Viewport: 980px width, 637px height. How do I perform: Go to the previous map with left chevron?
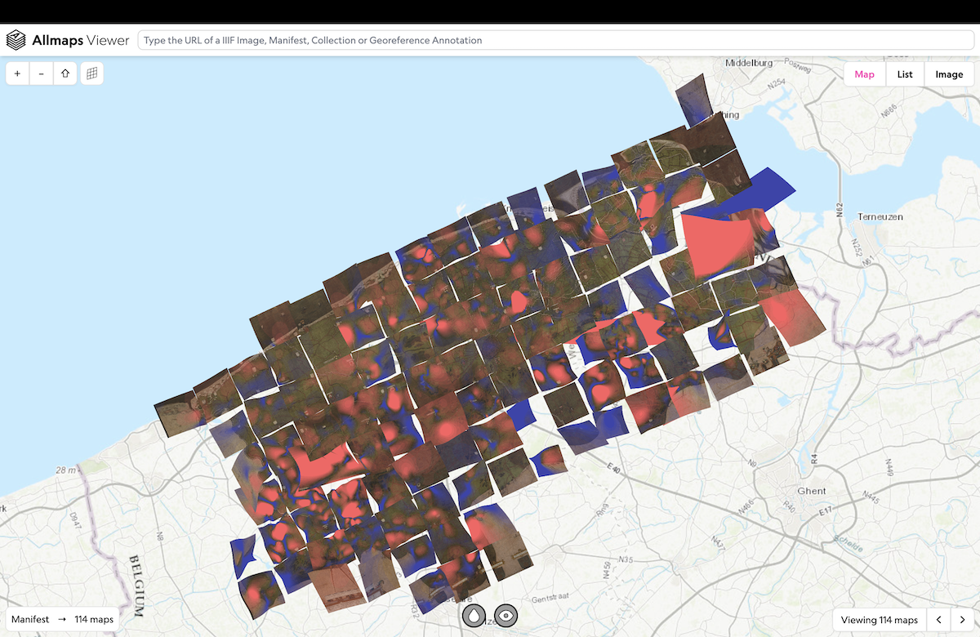click(940, 620)
